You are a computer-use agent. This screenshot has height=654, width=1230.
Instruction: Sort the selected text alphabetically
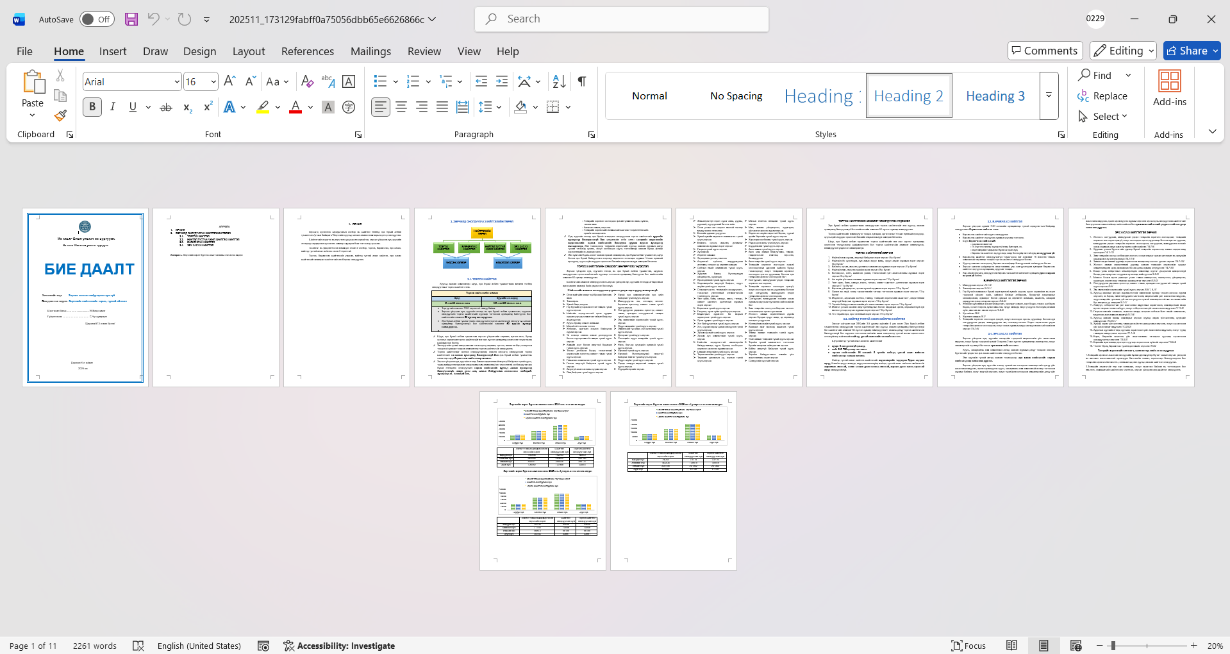tap(559, 81)
